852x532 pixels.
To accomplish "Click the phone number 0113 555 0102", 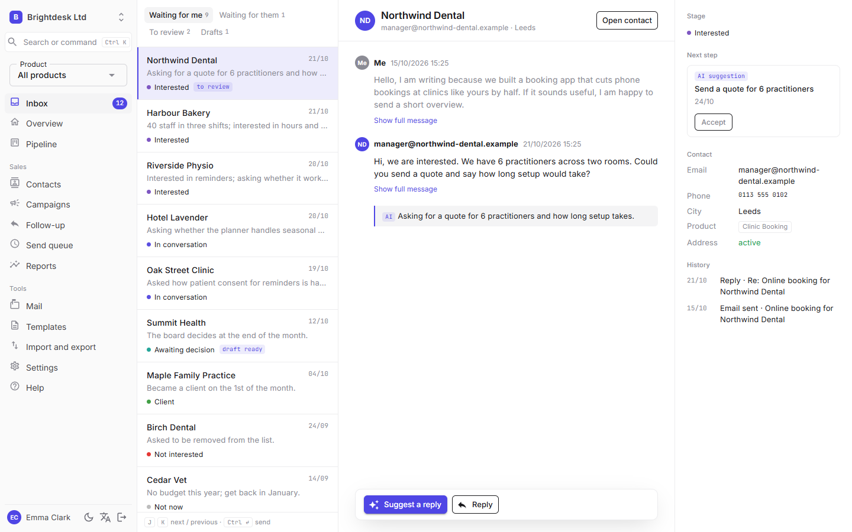I will click(x=763, y=195).
